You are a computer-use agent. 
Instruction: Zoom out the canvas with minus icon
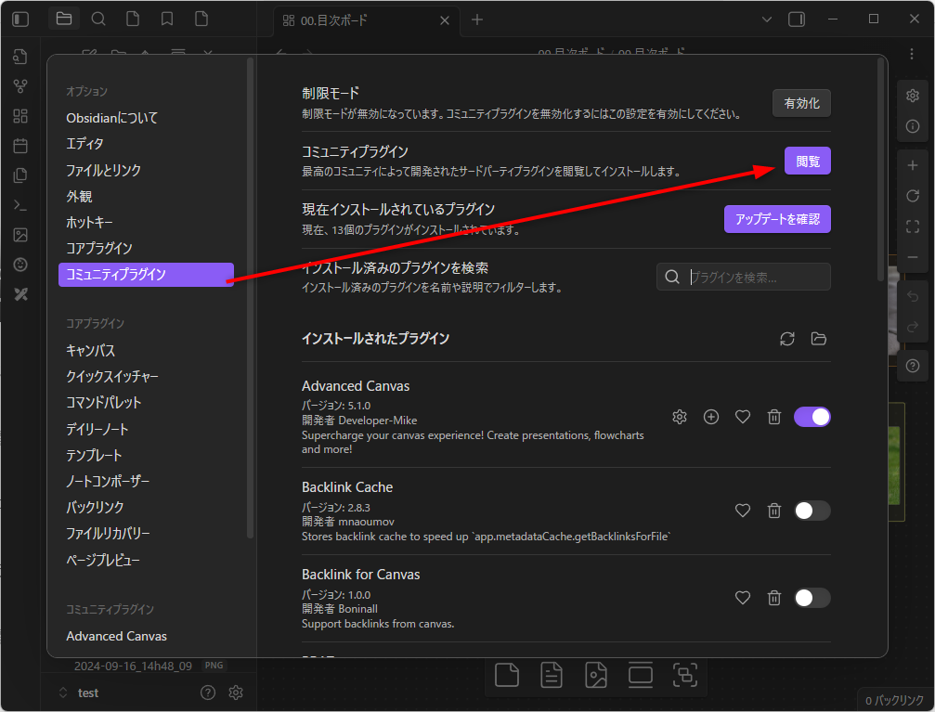(x=913, y=258)
